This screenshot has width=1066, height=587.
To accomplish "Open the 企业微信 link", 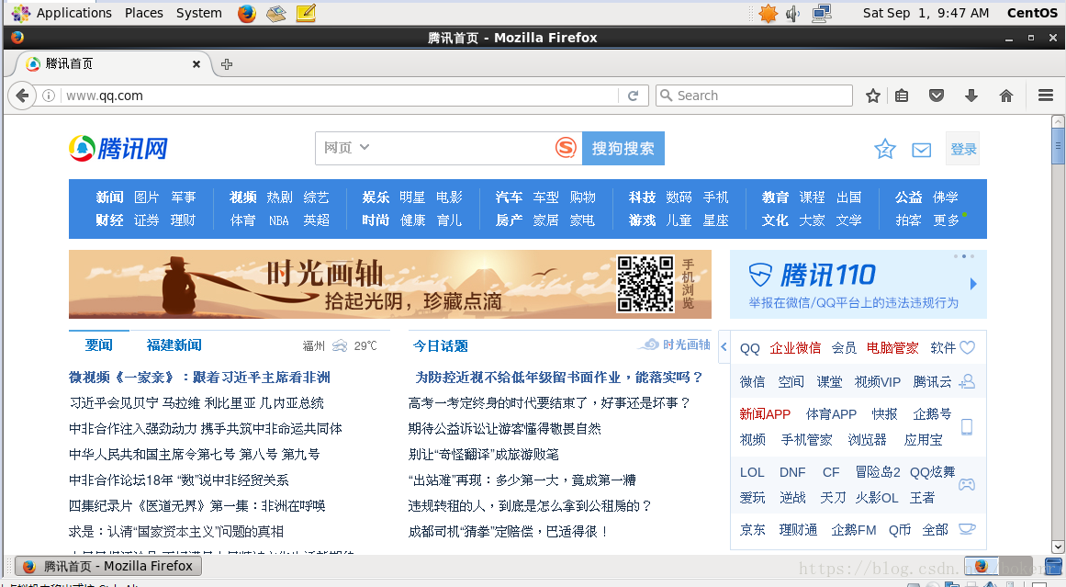I will click(795, 348).
